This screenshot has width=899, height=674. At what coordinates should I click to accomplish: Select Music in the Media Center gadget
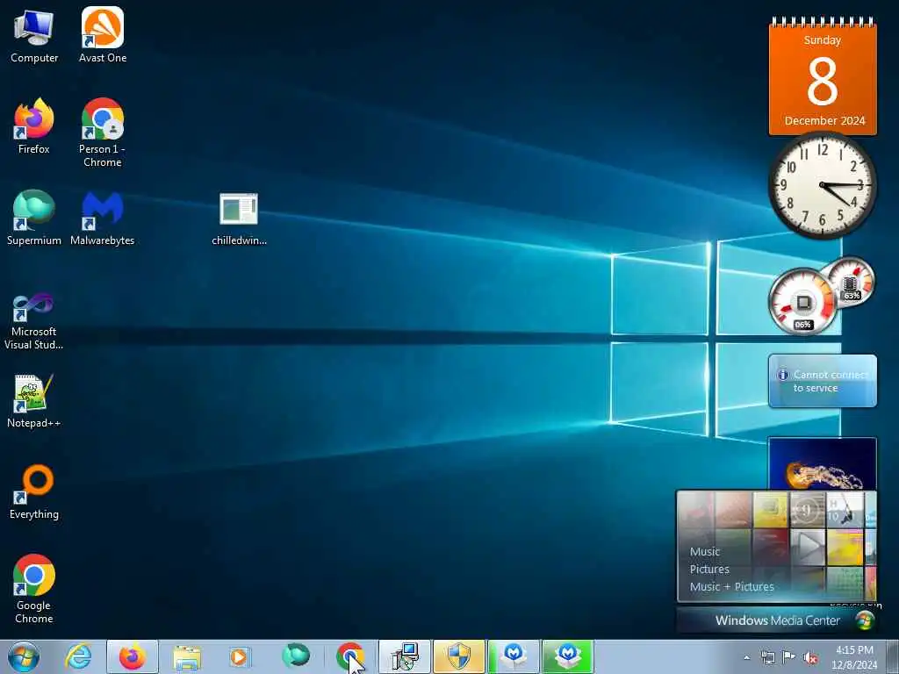[x=705, y=551]
